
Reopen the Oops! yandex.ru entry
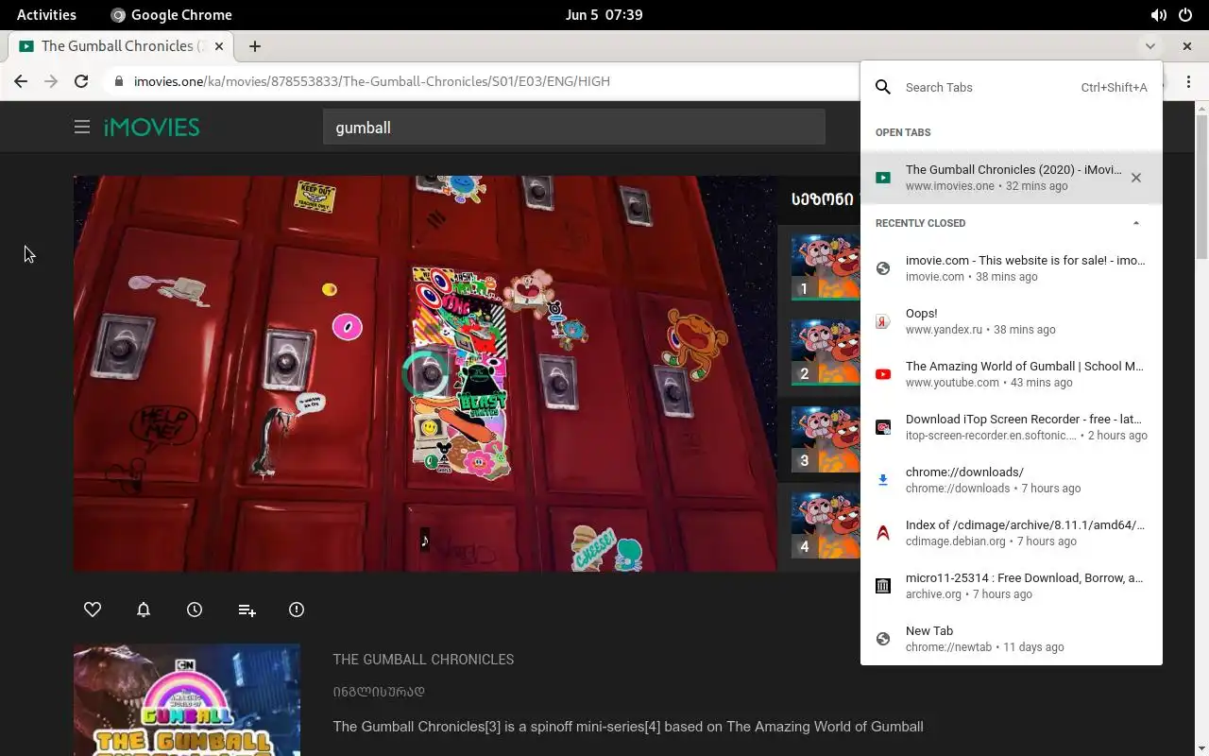(x=1011, y=321)
